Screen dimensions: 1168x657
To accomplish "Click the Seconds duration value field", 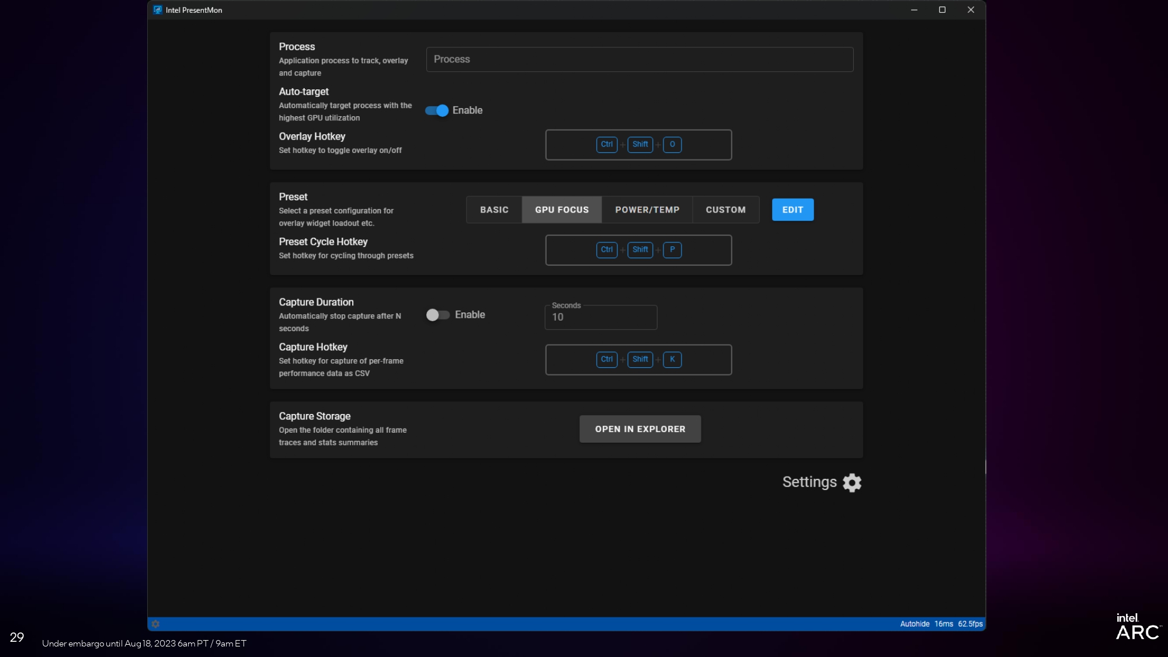I will click(600, 317).
